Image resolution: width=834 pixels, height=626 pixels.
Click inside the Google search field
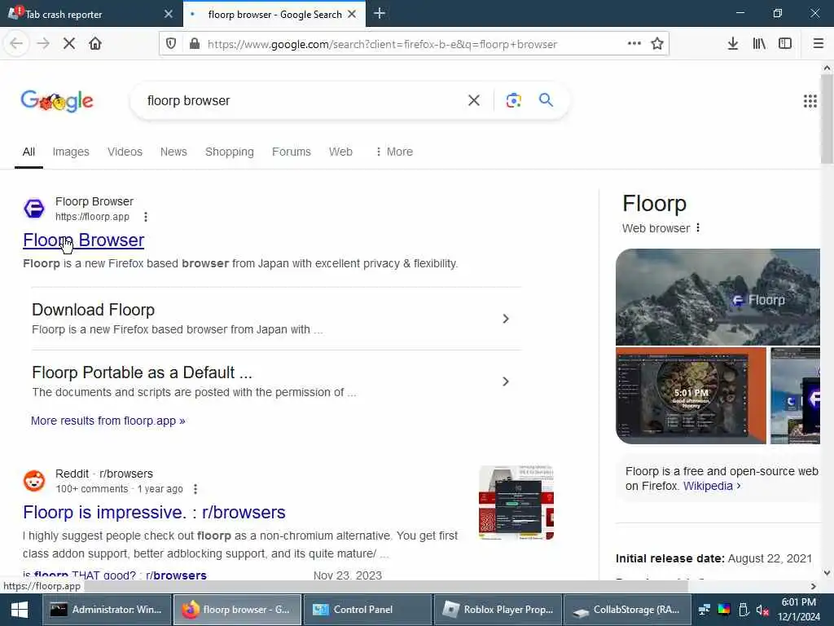coord(303,100)
